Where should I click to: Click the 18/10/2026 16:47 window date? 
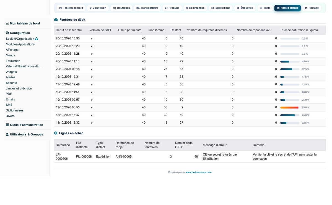[x=68, y=115]
